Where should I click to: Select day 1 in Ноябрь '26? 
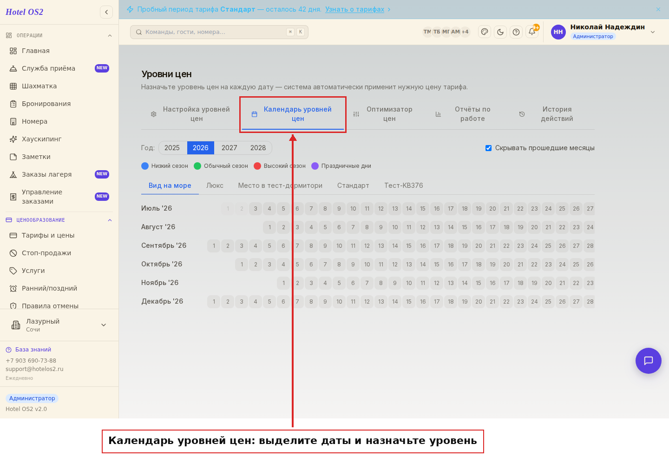click(x=283, y=283)
